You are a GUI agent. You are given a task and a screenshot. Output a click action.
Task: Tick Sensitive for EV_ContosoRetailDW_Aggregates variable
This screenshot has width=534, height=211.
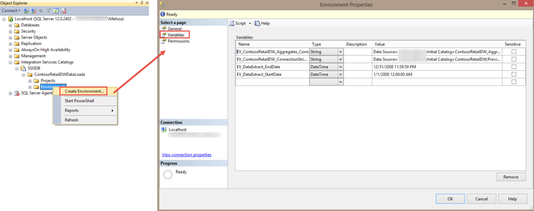pos(514,51)
